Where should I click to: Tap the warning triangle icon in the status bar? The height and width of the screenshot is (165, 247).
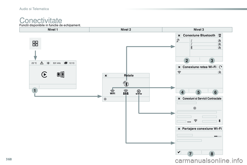[42, 63]
